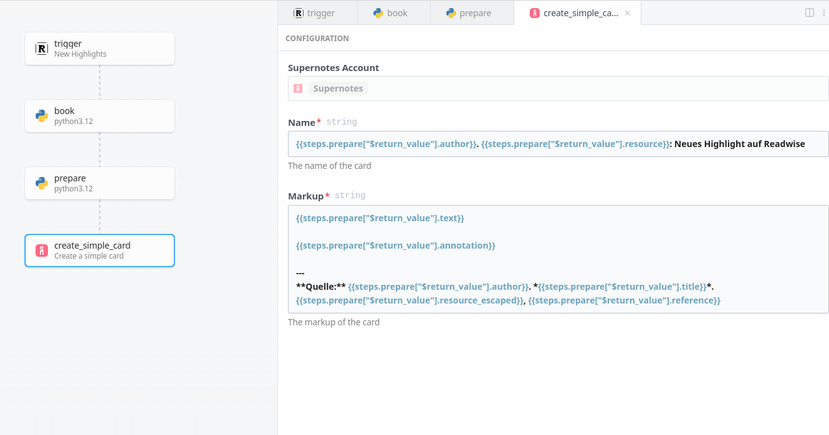Click Supernotes icon on create_simple_card node
The width and height of the screenshot is (829, 435).
point(42,251)
